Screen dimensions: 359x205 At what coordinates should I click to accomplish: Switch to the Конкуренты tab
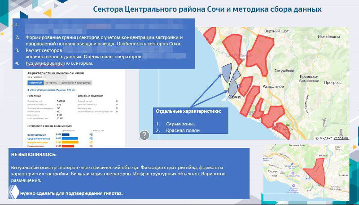pyautogui.click(x=51, y=83)
